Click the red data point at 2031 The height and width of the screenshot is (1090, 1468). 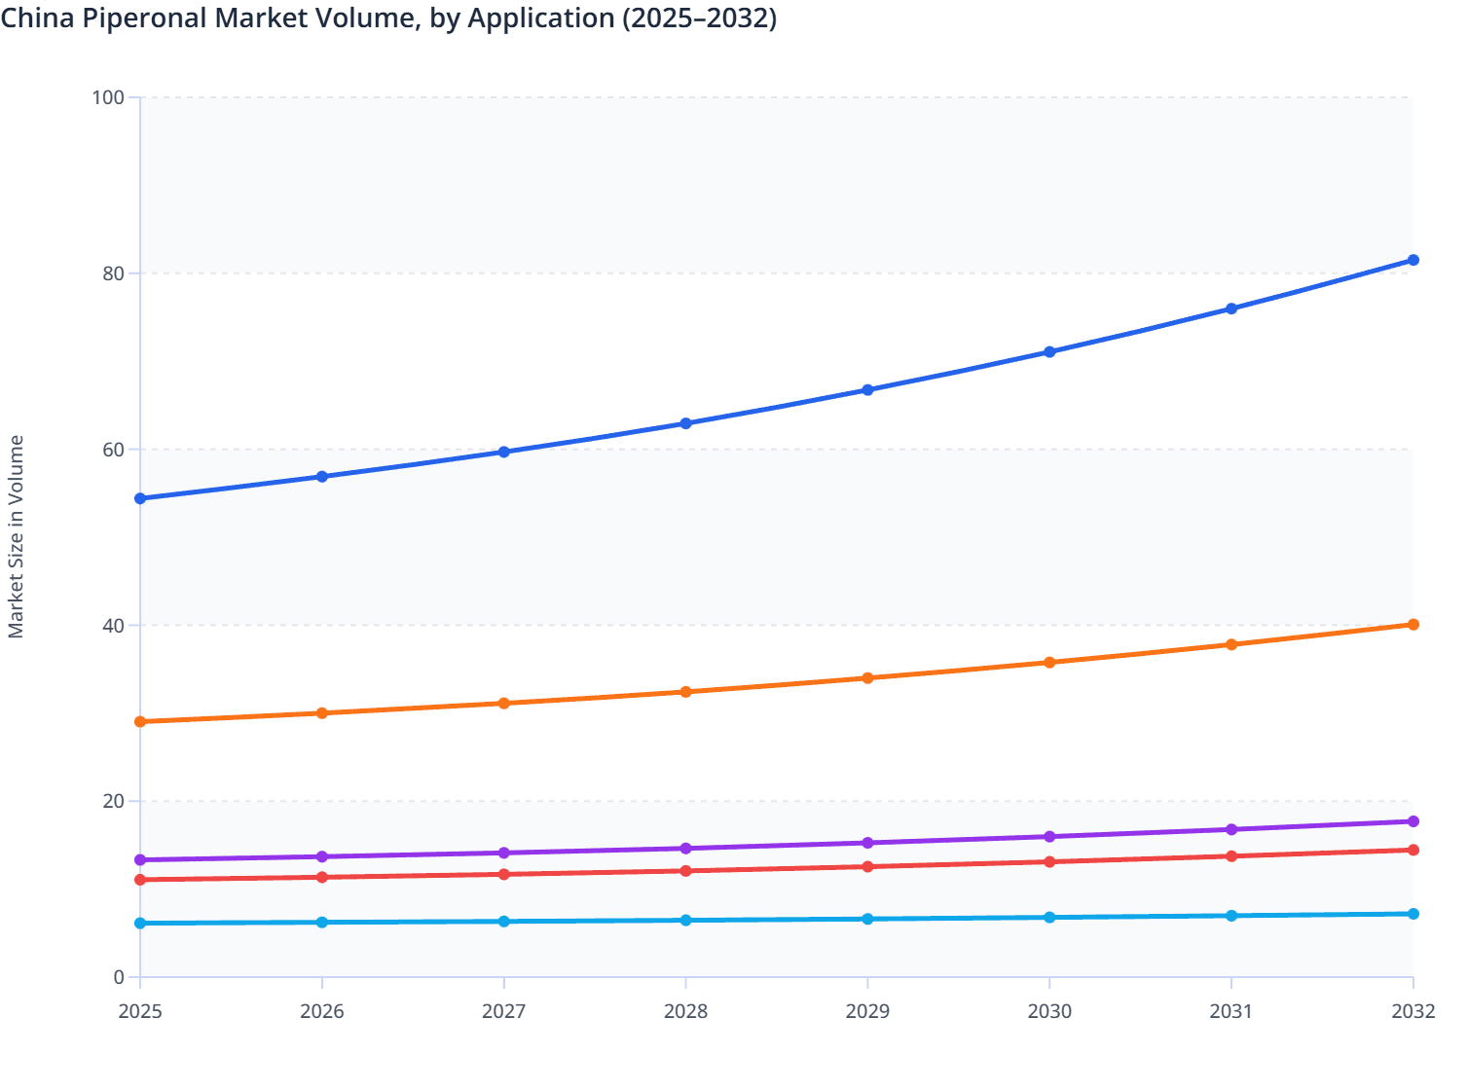1231,856
